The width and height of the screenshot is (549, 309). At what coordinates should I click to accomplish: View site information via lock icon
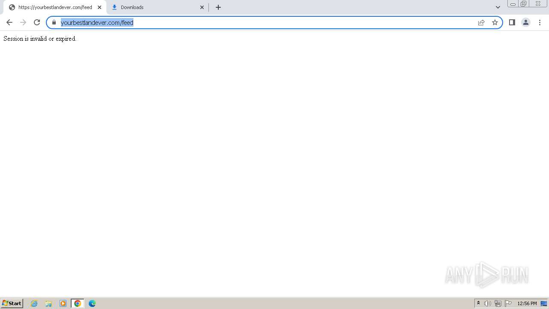(54, 22)
